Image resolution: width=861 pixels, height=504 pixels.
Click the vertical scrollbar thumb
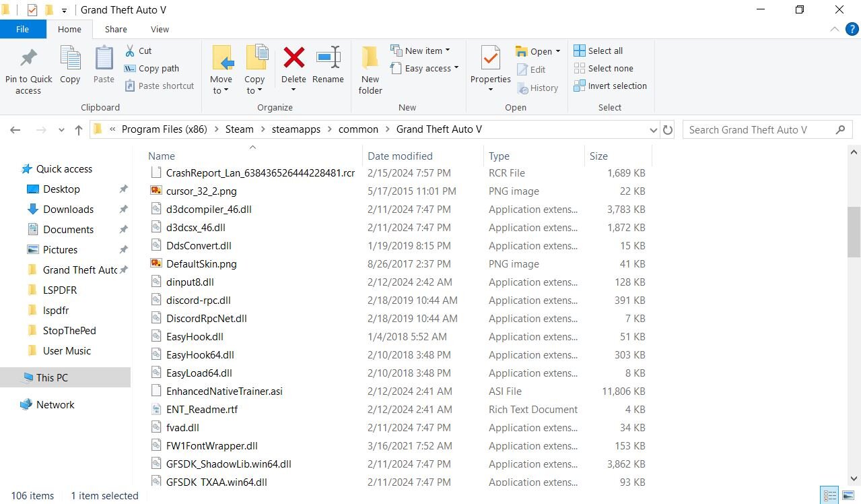point(854,232)
